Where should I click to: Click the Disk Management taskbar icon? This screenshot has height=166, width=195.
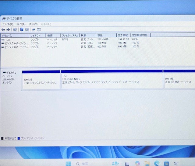coord(176,164)
